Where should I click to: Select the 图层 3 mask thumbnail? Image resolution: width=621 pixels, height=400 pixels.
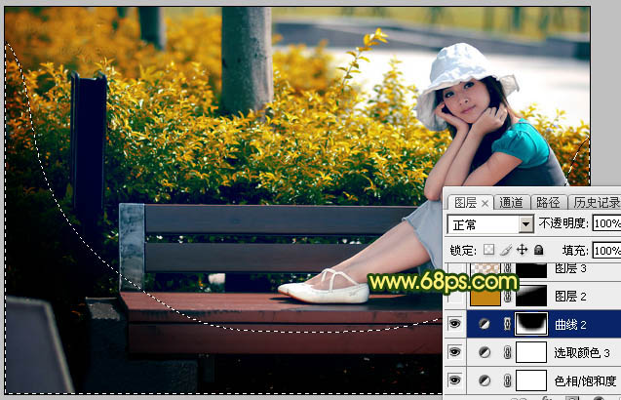click(x=531, y=270)
